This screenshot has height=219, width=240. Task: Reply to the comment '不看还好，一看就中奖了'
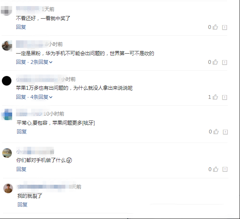pos(21,27)
